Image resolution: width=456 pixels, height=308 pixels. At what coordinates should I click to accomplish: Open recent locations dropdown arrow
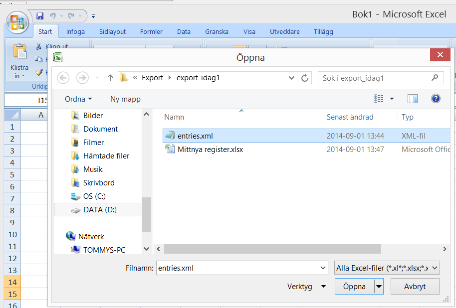(97, 78)
